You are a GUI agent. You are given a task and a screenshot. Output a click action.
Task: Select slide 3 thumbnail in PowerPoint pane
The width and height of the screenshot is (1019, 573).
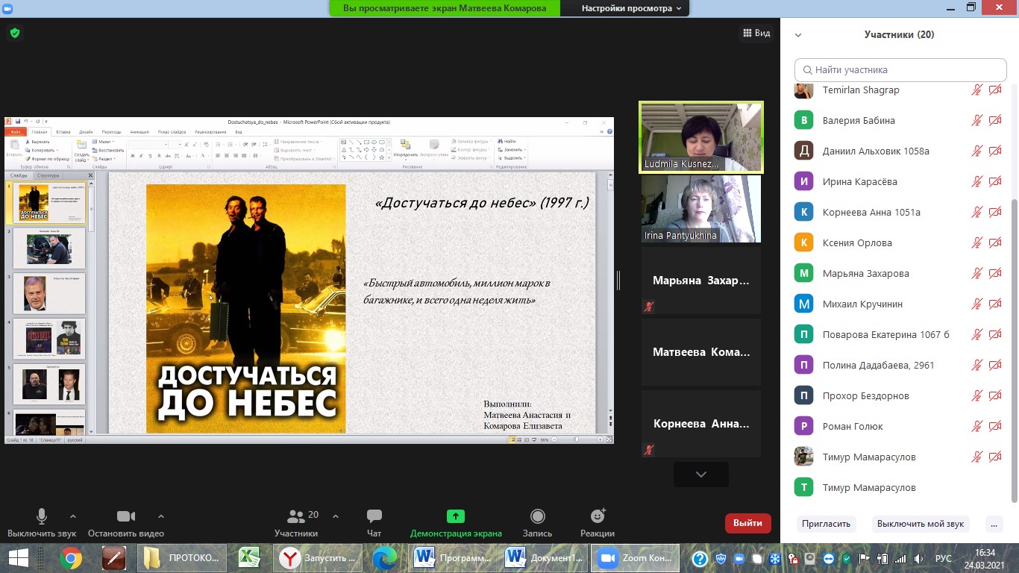tap(49, 293)
